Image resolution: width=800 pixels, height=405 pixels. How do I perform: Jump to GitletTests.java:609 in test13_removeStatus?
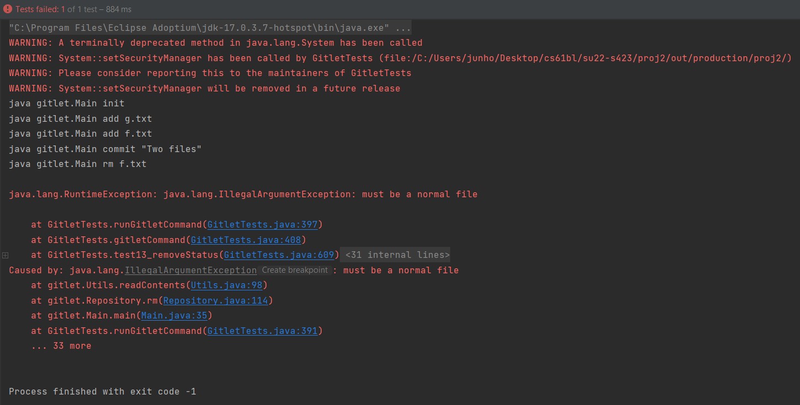click(279, 255)
